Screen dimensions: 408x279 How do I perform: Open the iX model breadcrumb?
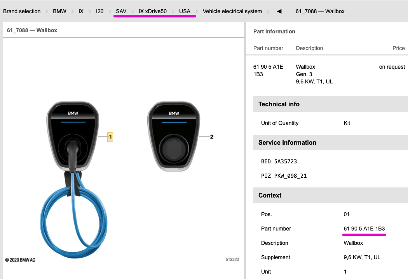point(81,11)
